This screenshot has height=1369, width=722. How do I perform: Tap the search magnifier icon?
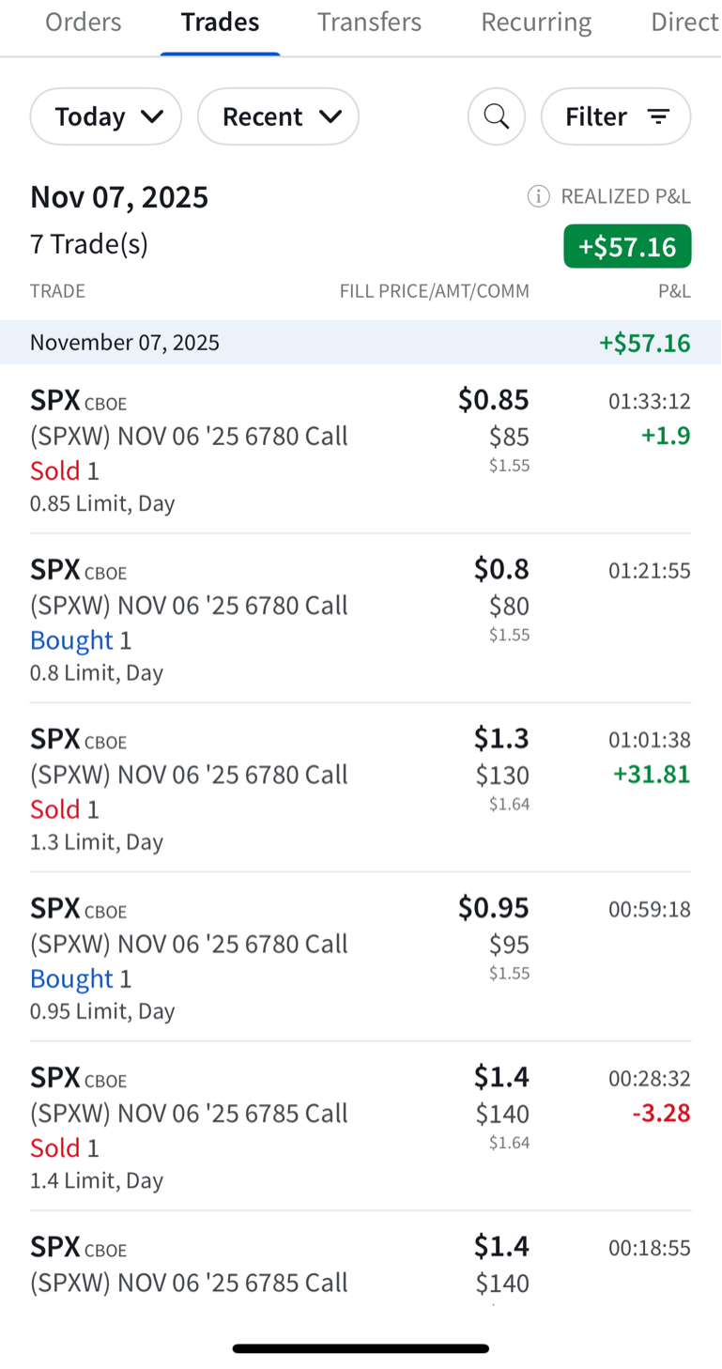496,116
